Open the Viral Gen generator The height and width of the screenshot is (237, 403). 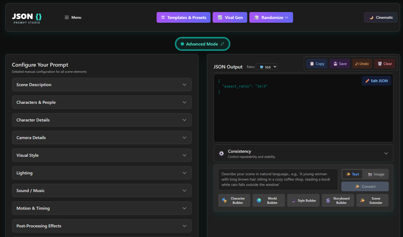click(x=230, y=17)
